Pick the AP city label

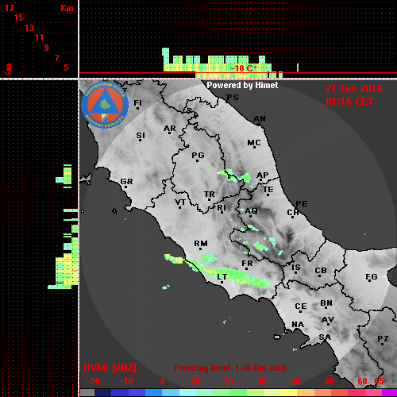coord(262,175)
